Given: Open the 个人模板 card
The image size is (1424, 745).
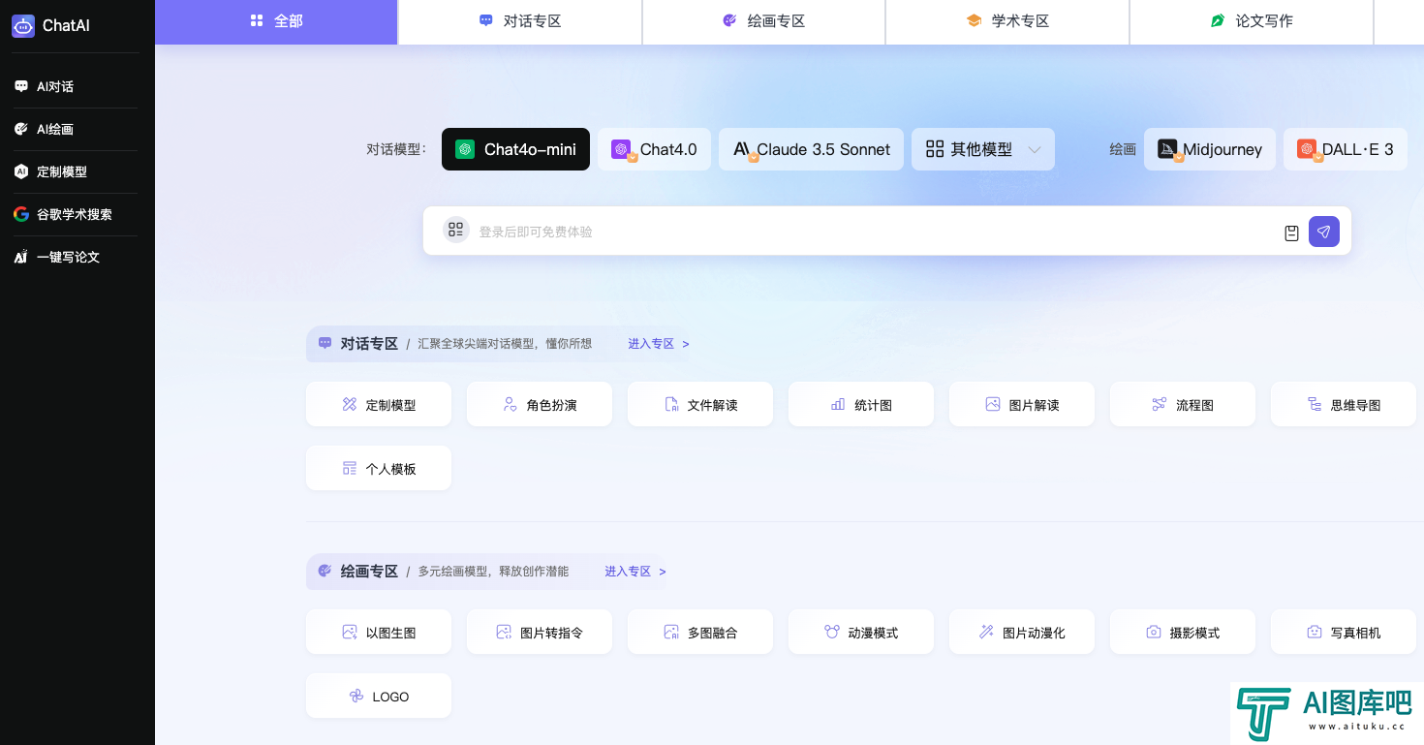Looking at the screenshot, I should (379, 468).
